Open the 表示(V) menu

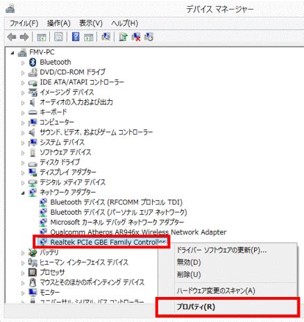(x=91, y=23)
